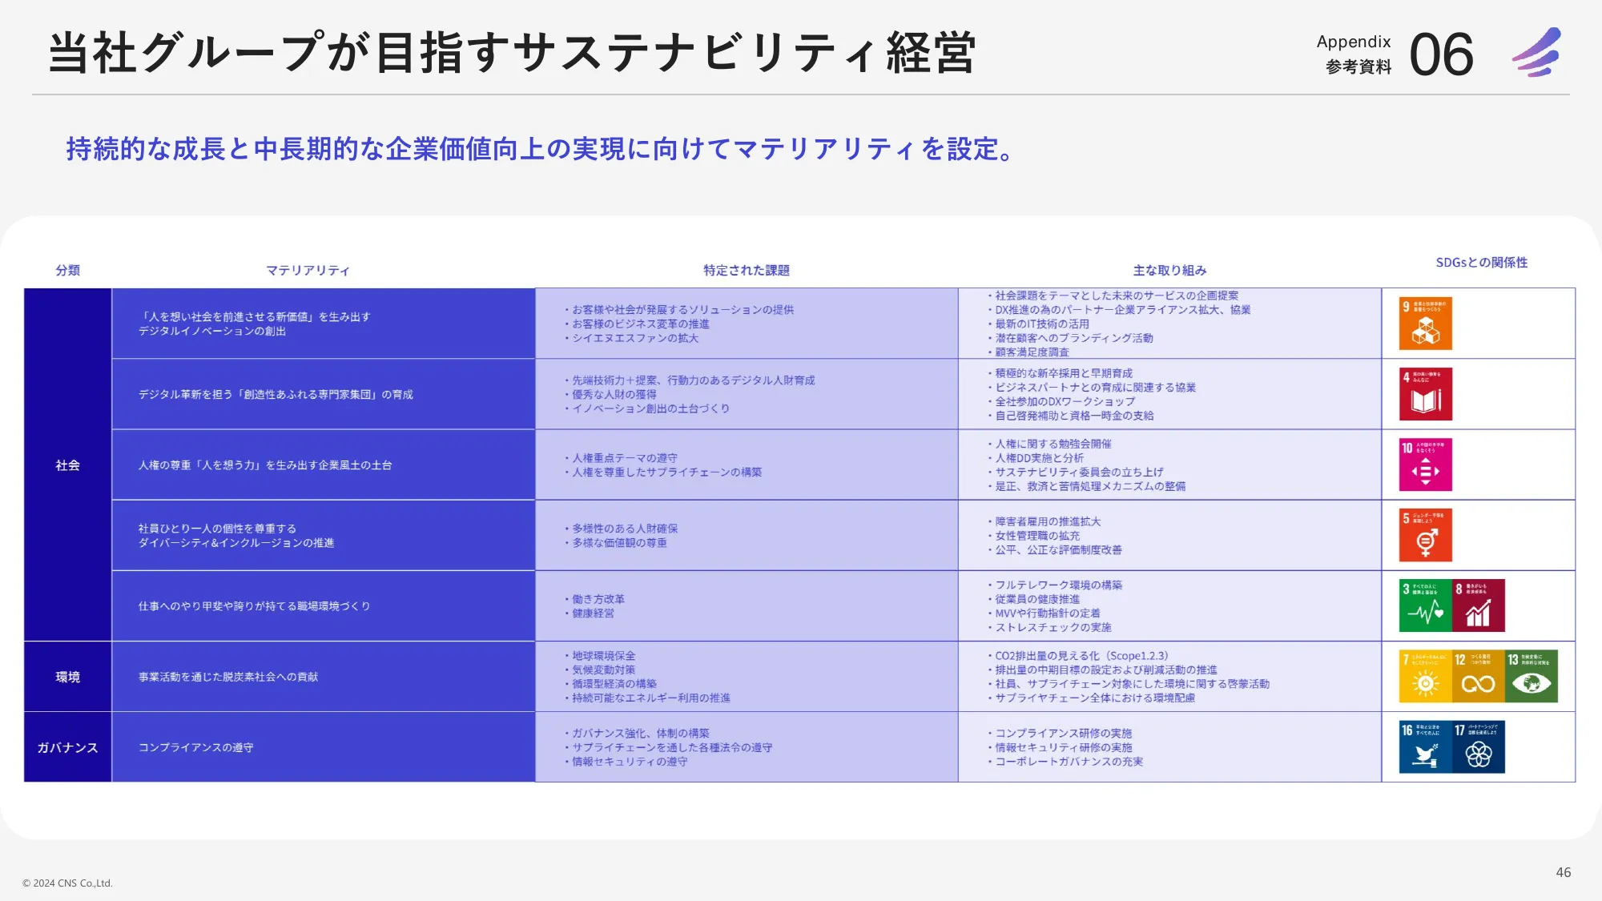
Task: Expand the マテリアリティ column header
Action: [307, 271]
